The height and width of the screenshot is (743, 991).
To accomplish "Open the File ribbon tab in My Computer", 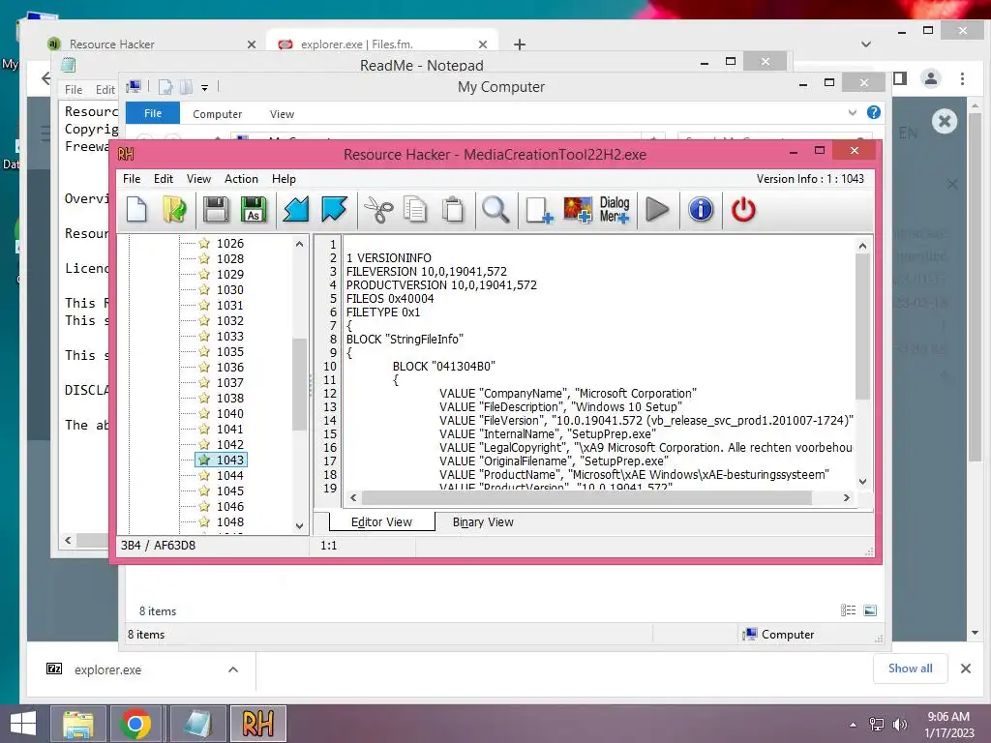I will tap(153, 114).
